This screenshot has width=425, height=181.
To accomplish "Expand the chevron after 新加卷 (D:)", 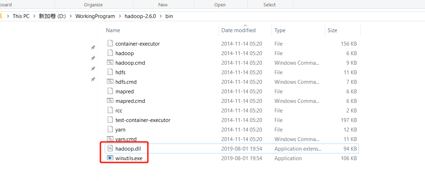I will tap(70, 16).
